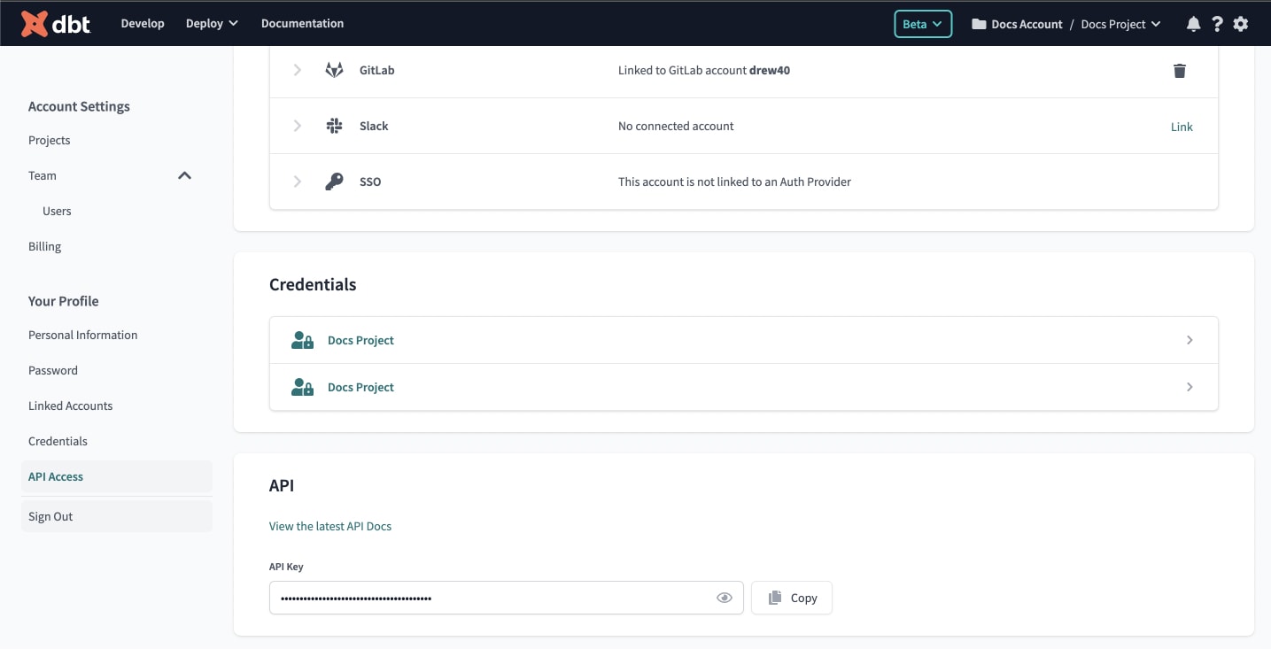This screenshot has height=649, width=1271.
Task: Click the dbt logo in the top navbar
Action: tap(57, 23)
